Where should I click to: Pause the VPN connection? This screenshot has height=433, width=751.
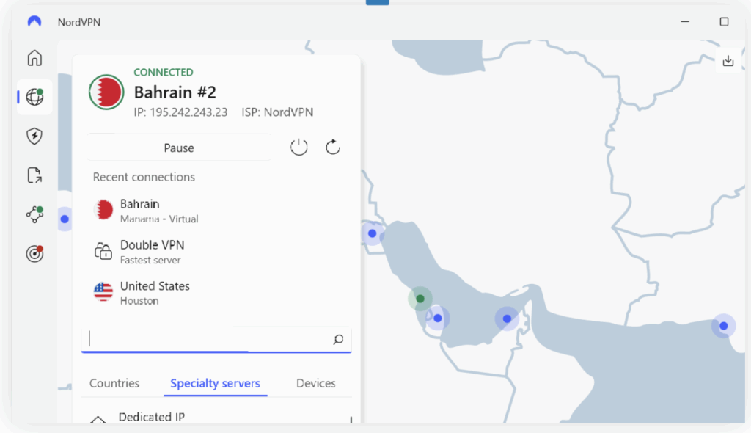[179, 148]
